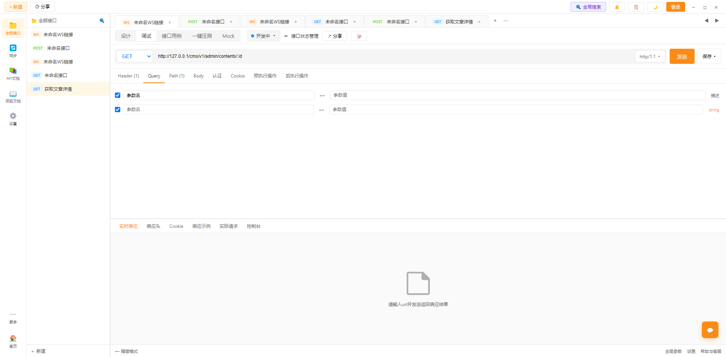Open 设置 gear in left sidebar
Viewport: 726px width, 357px height.
click(13, 119)
